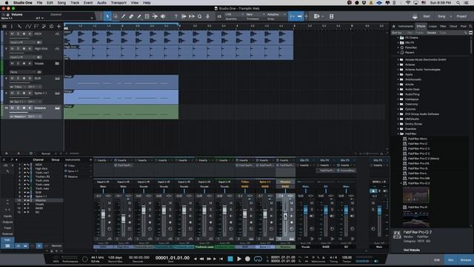
Task: Click the Listen speaker tool
Action: pyautogui.click(x=163, y=16)
